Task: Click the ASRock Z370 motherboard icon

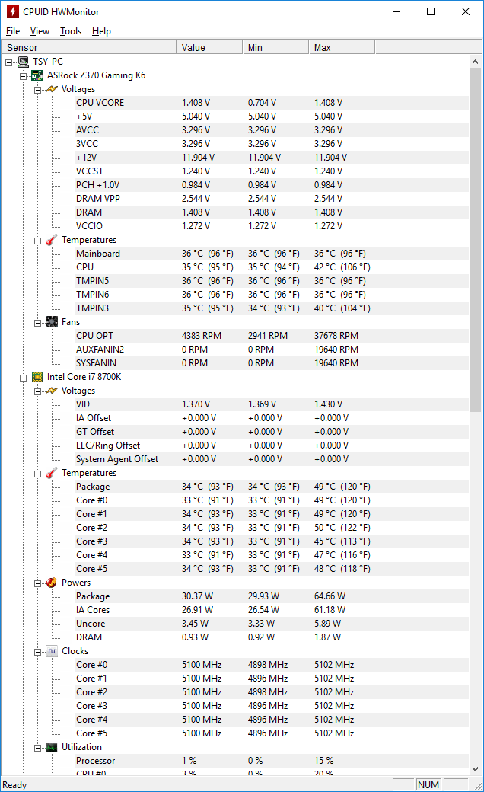Action: [37, 75]
